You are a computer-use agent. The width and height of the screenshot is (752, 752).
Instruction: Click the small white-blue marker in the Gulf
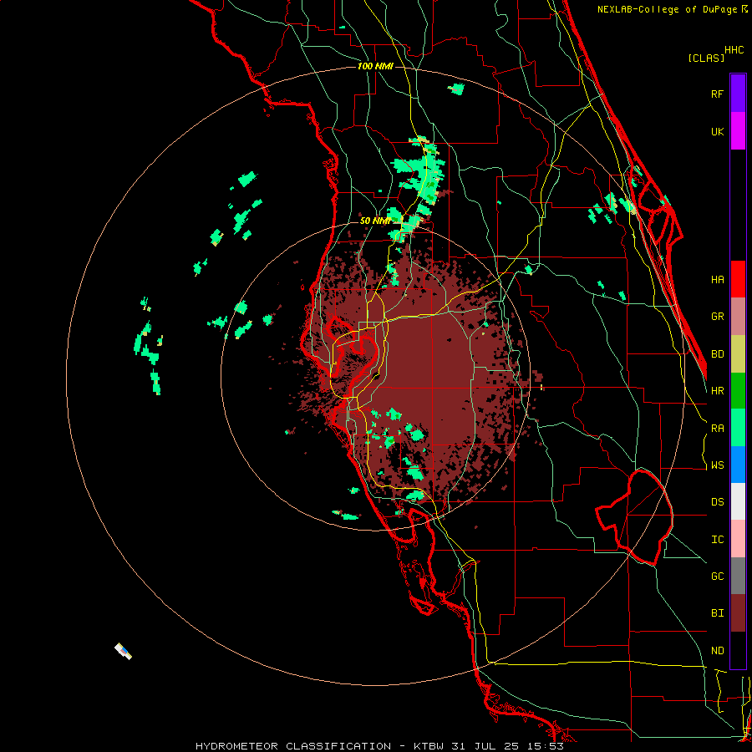124,651
